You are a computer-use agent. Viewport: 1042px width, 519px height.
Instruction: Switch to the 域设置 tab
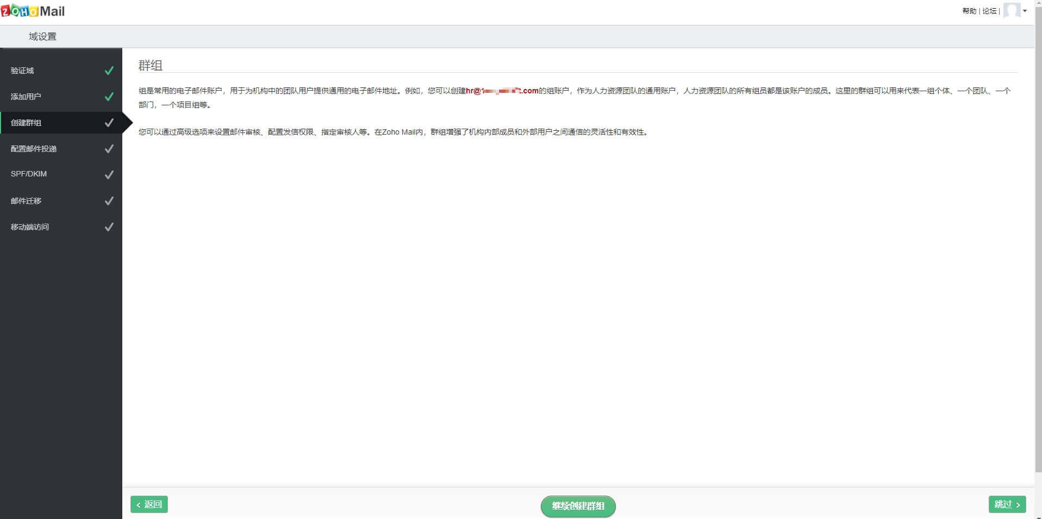click(x=41, y=36)
